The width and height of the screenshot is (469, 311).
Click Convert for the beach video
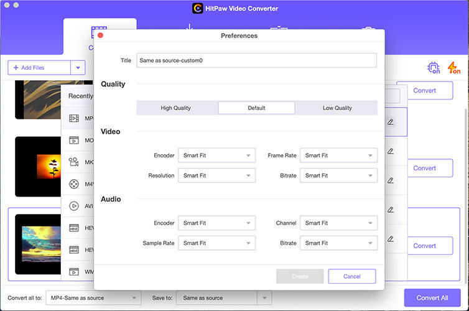[424, 246]
